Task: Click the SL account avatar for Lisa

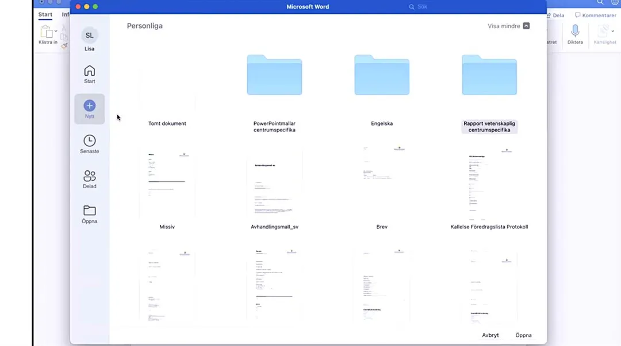Action: click(x=89, y=36)
